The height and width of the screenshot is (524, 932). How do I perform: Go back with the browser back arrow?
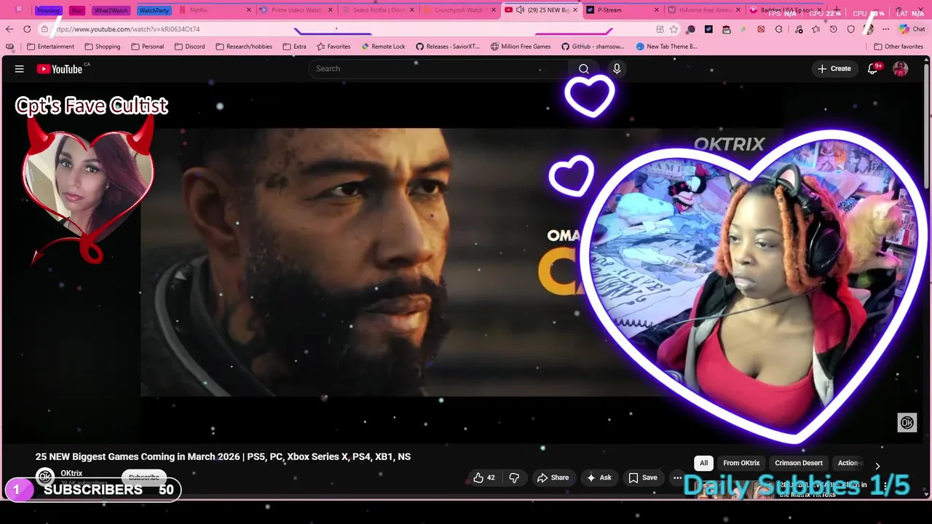tap(9, 29)
